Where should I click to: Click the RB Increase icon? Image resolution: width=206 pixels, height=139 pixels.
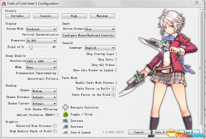coord(65,120)
